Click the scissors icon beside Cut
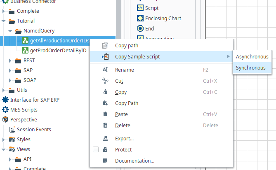 [105, 81]
